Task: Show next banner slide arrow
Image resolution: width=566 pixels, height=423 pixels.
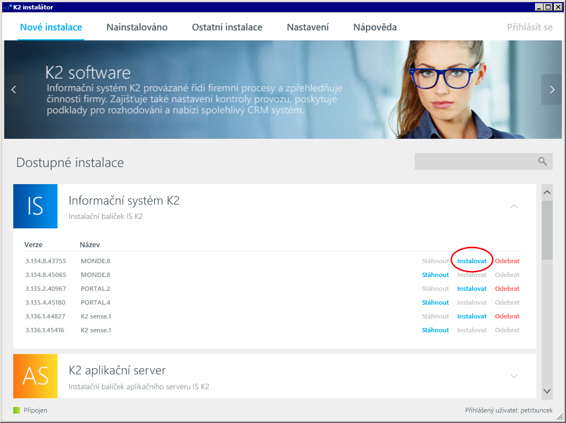Action: [x=552, y=90]
